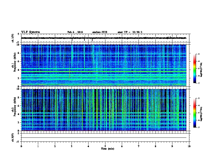Image resolution: width=213 pixels, height=164 pixels.
Task: Click the time axis tick label "6"
Action: tap(122, 146)
